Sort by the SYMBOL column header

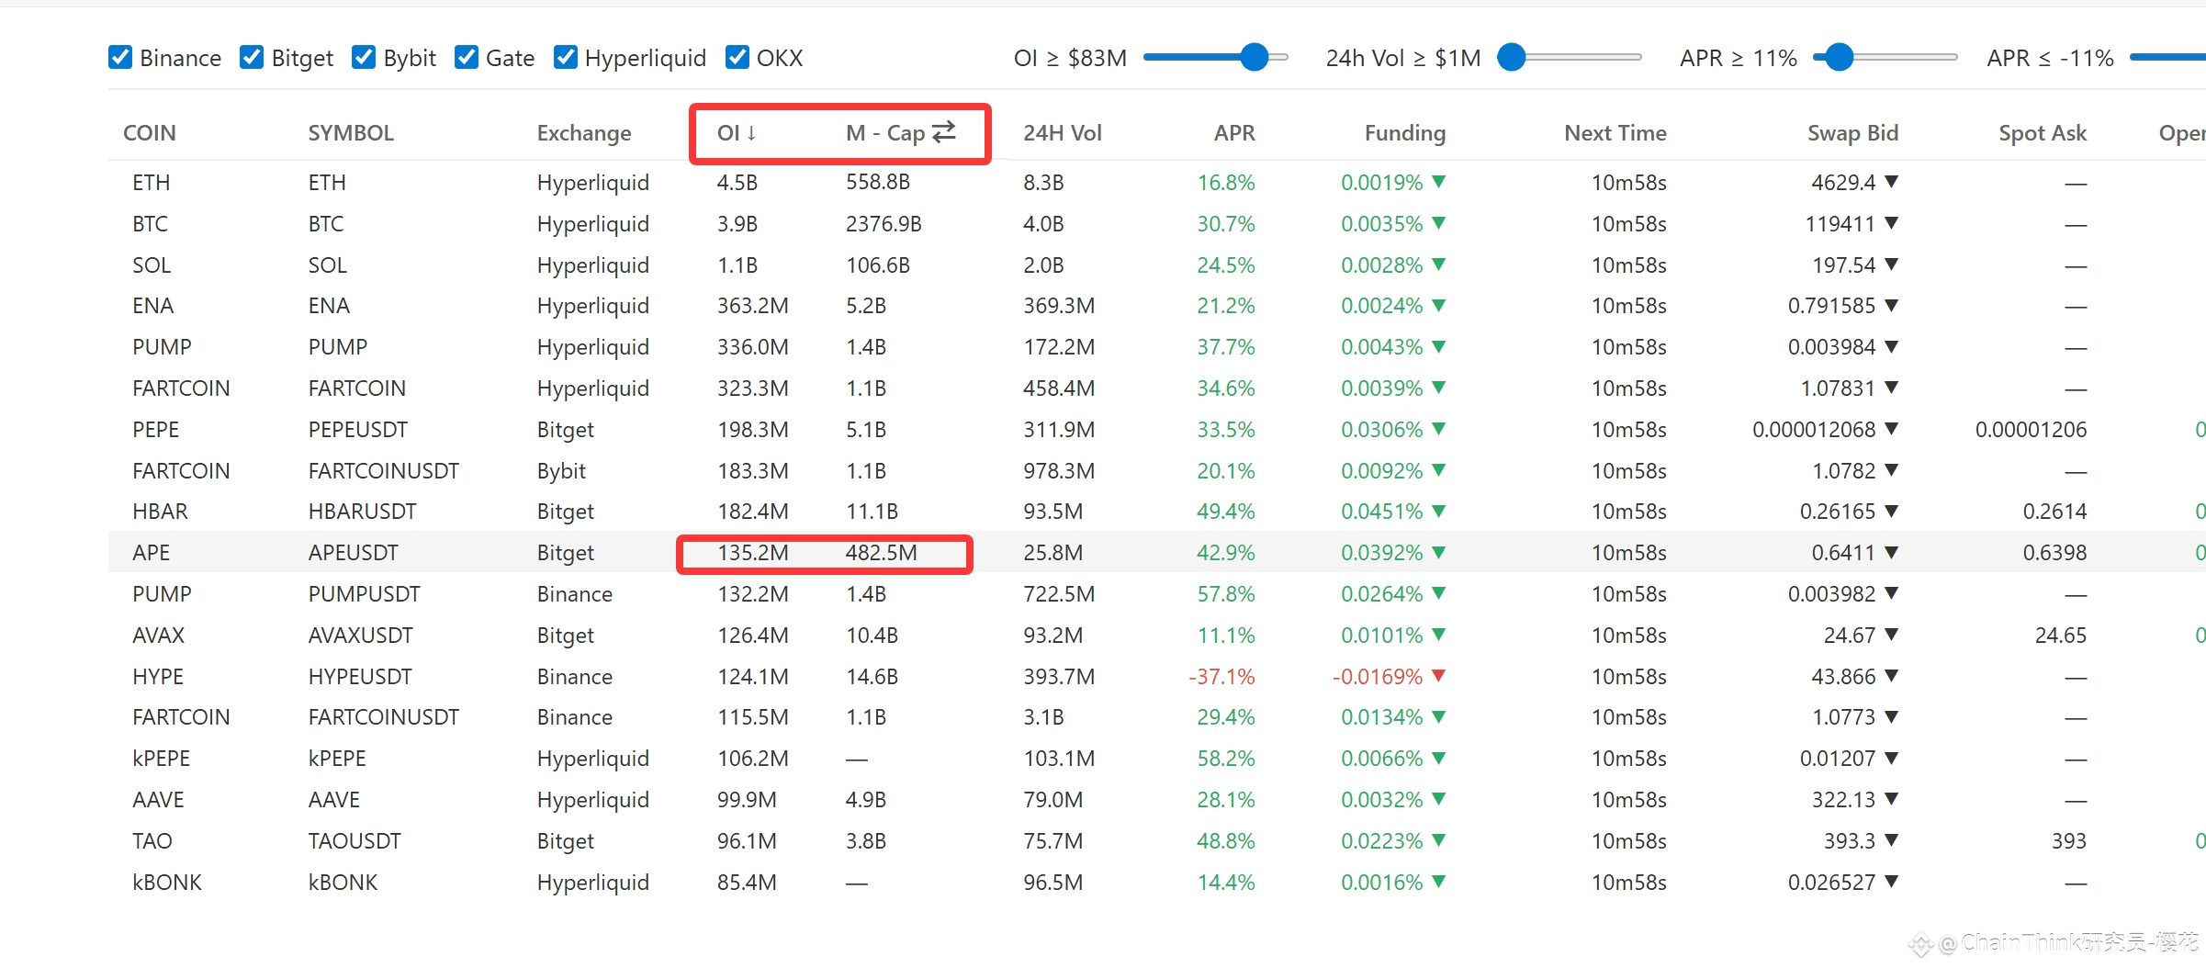point(351,133)
